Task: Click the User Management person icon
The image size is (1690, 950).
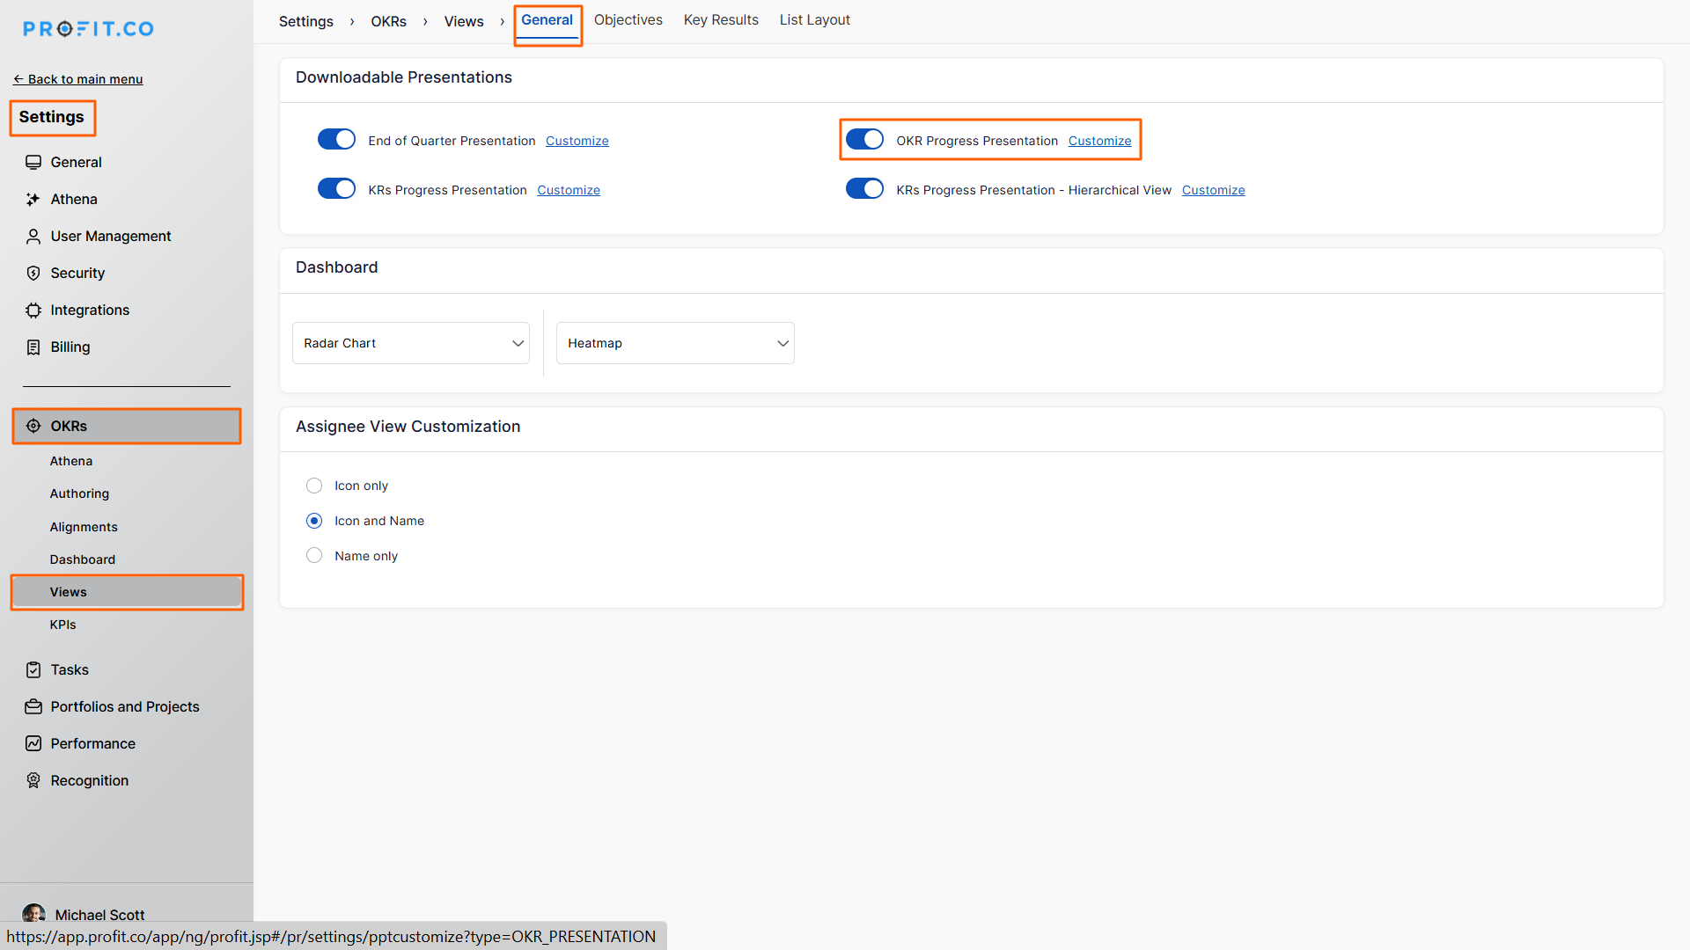Action: coord(33,237)
